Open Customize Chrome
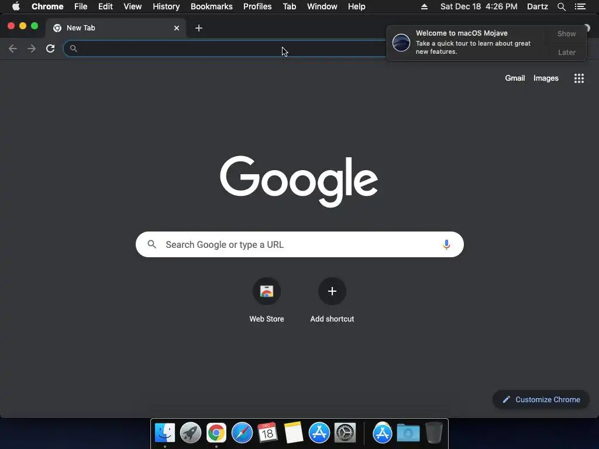This screenshot has width=599, height=449. (x=541, y=399)
